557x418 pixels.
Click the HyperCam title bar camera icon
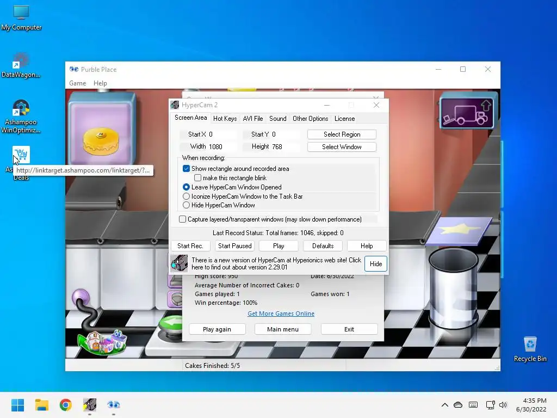tap(175, 105)
